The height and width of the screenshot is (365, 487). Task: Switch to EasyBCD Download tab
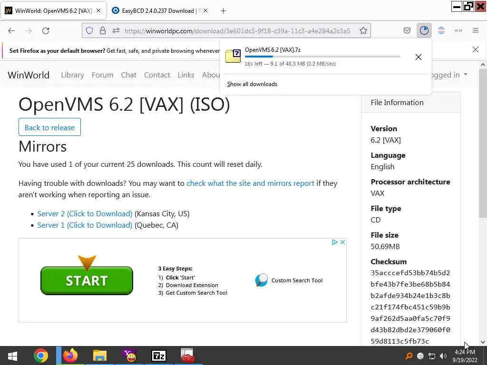160,10
